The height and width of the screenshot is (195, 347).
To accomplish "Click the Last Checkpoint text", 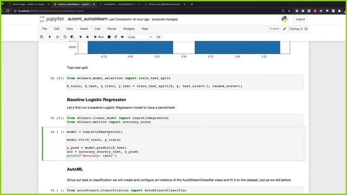I will click(x=129, y=19).
